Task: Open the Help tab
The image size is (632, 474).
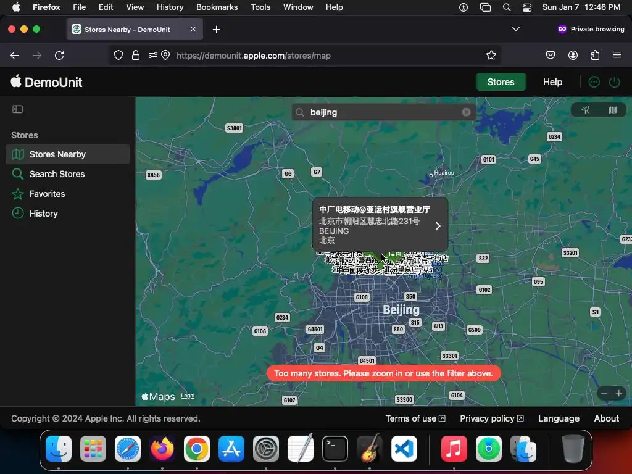Action: [x=552, y=82]
